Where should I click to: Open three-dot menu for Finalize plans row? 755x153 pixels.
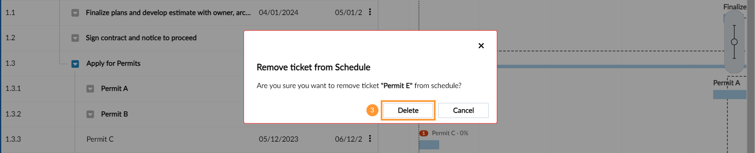click(x=370, y=12)
